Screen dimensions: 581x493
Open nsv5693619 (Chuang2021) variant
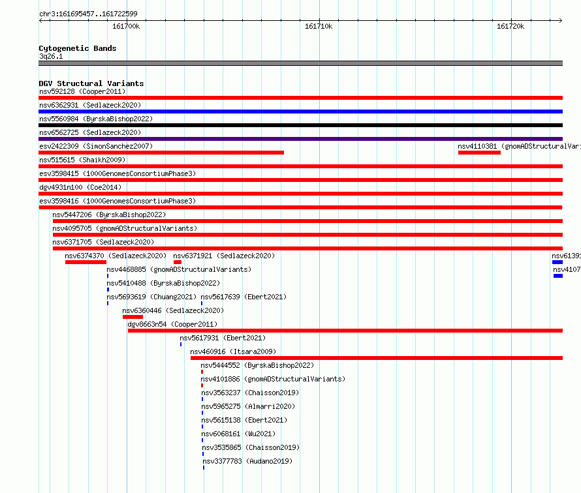[151, 297]
